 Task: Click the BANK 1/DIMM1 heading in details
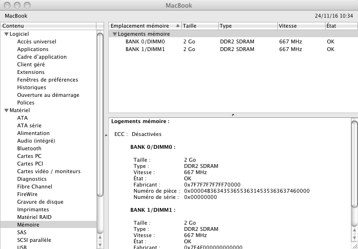153,210
